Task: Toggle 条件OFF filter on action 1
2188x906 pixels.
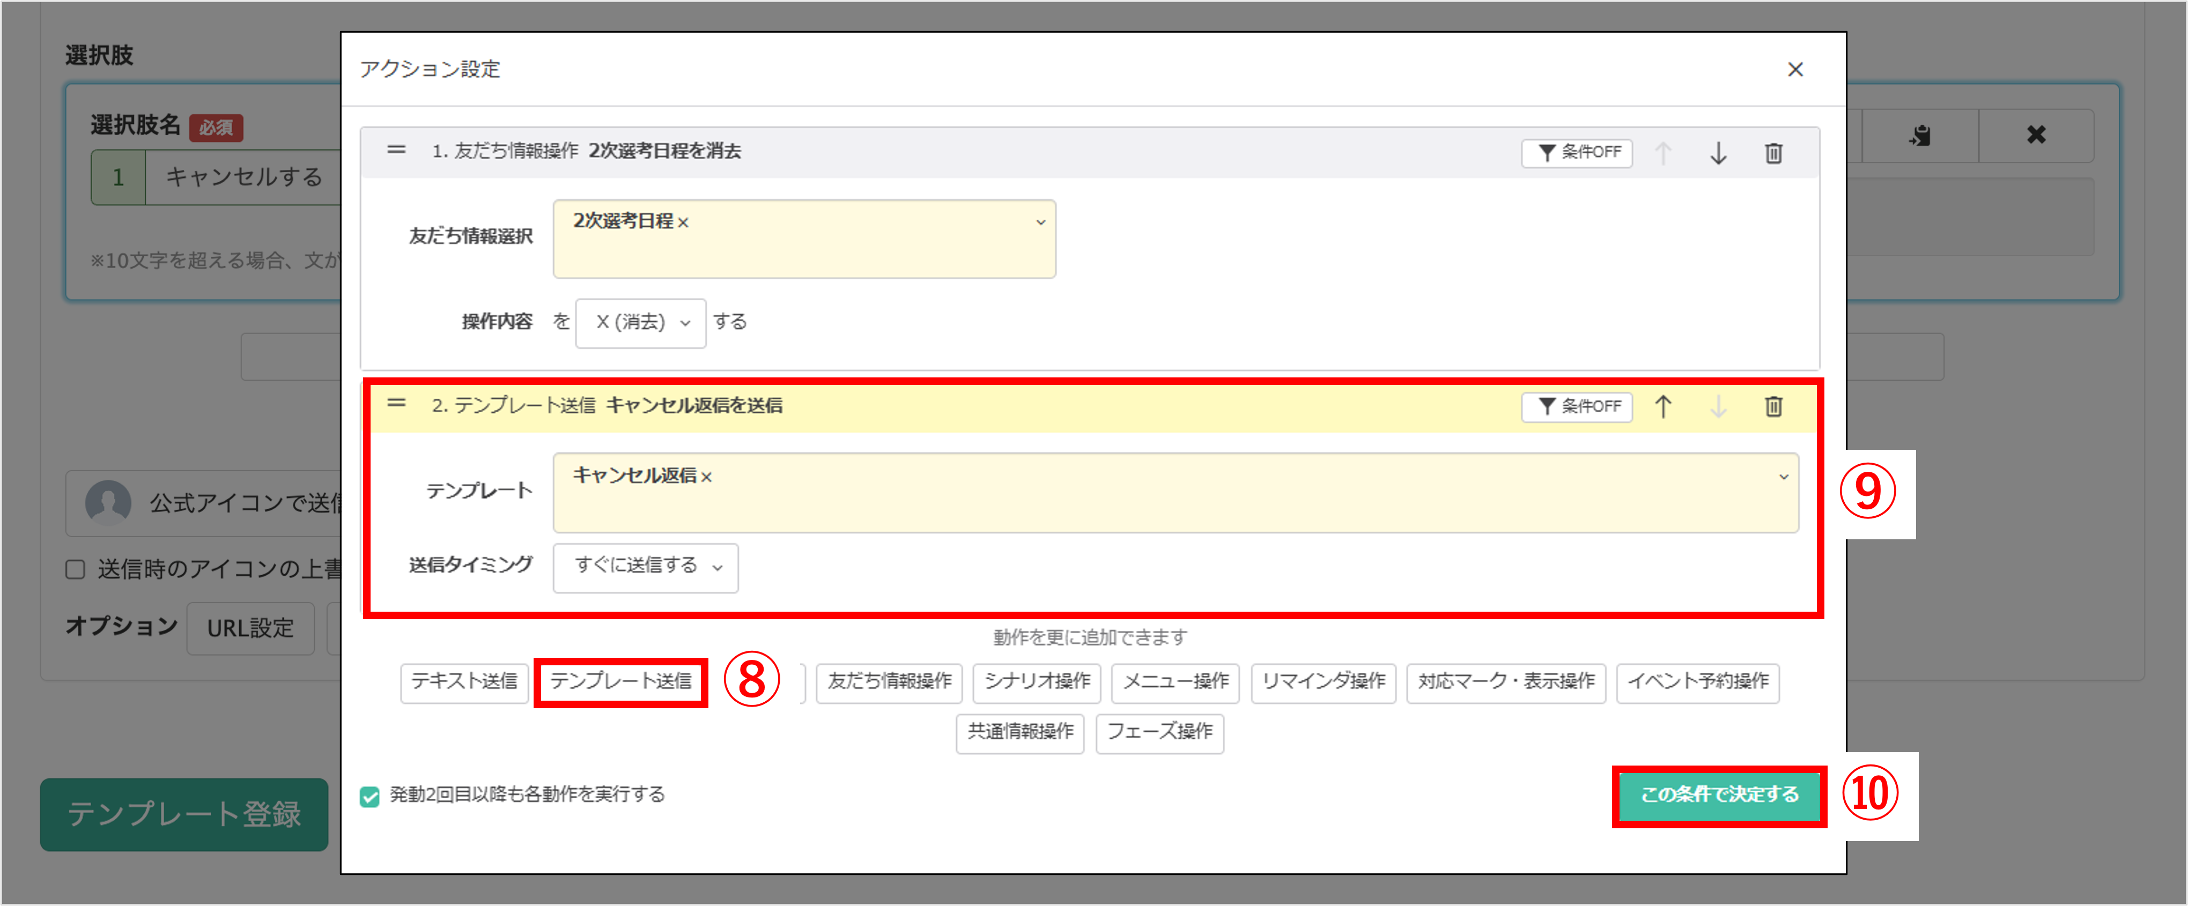Action: coord(1577,153)
